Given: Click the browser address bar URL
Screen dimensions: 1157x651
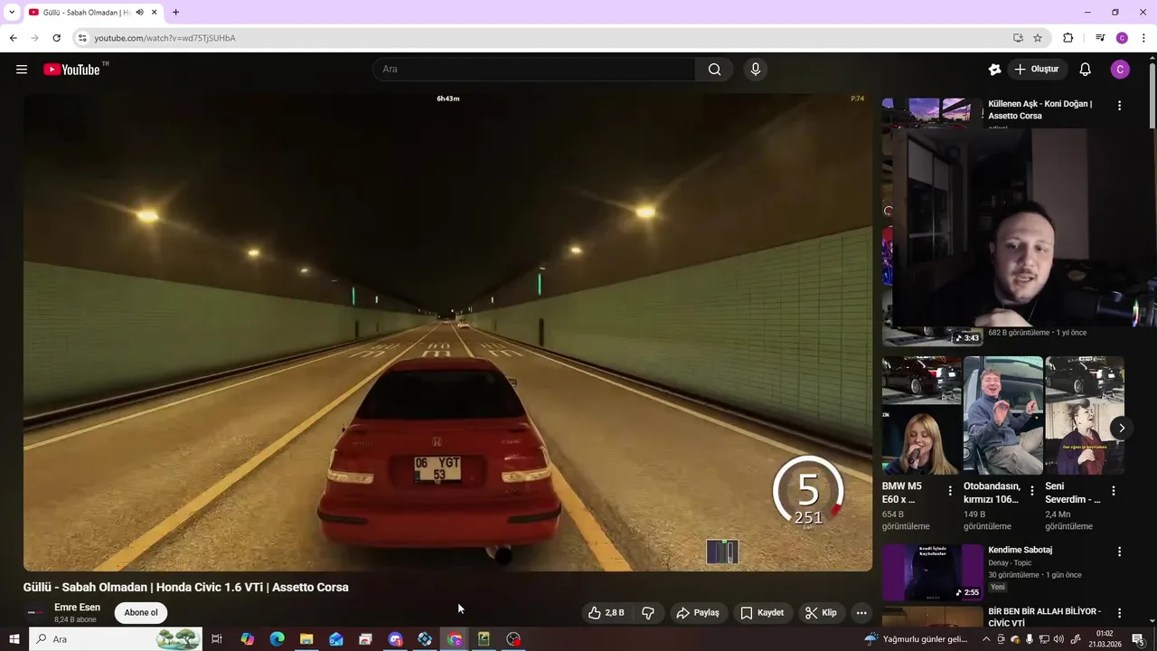Looking at the screenshot, I should 165,38.
